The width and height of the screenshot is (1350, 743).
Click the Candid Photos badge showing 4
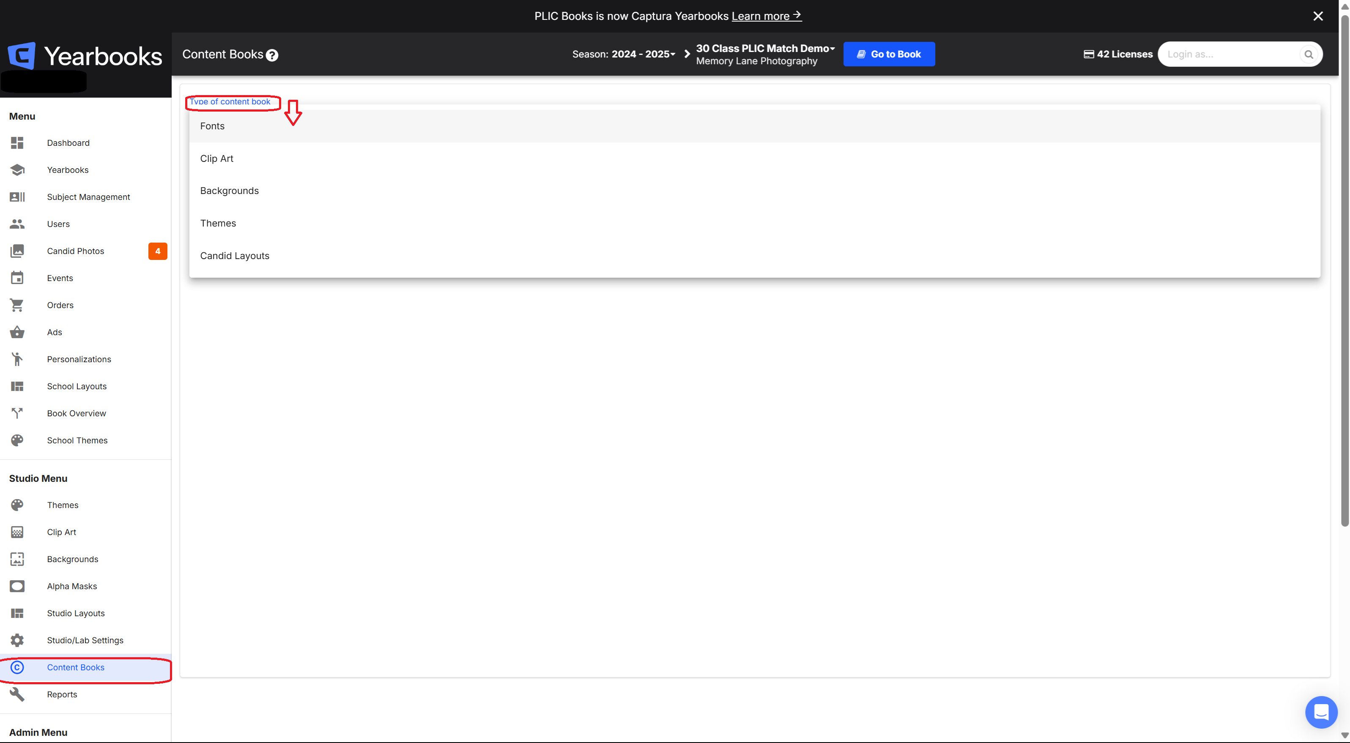coord(158,251)
